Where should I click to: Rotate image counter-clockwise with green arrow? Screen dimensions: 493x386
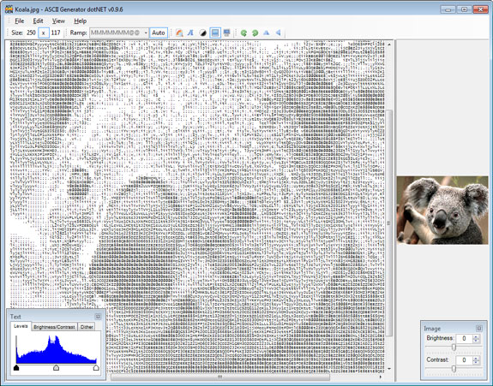(x=243, y=33)
